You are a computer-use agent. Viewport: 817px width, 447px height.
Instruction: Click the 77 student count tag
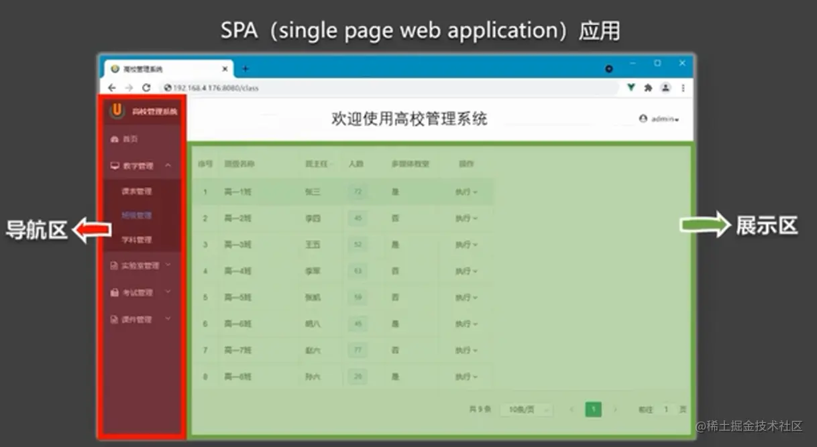pos(358,350)
